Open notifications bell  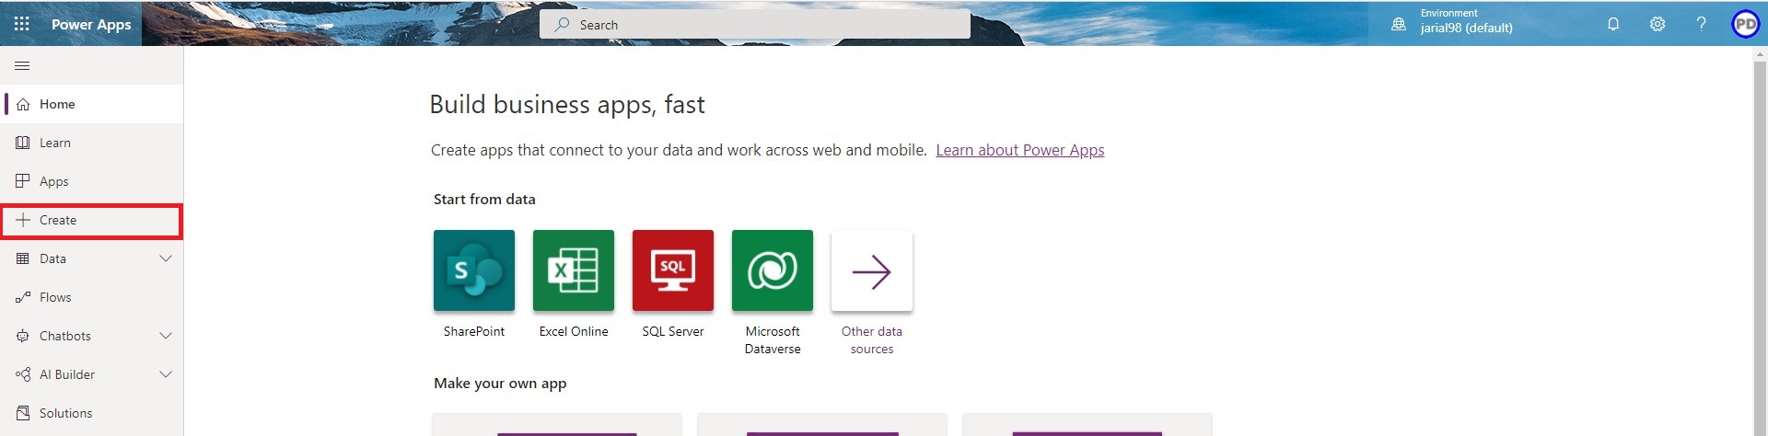point(1613,24)
